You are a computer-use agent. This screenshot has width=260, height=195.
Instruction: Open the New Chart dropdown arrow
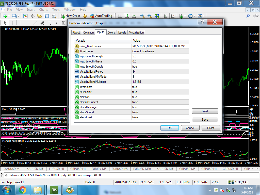pos(9,16)
